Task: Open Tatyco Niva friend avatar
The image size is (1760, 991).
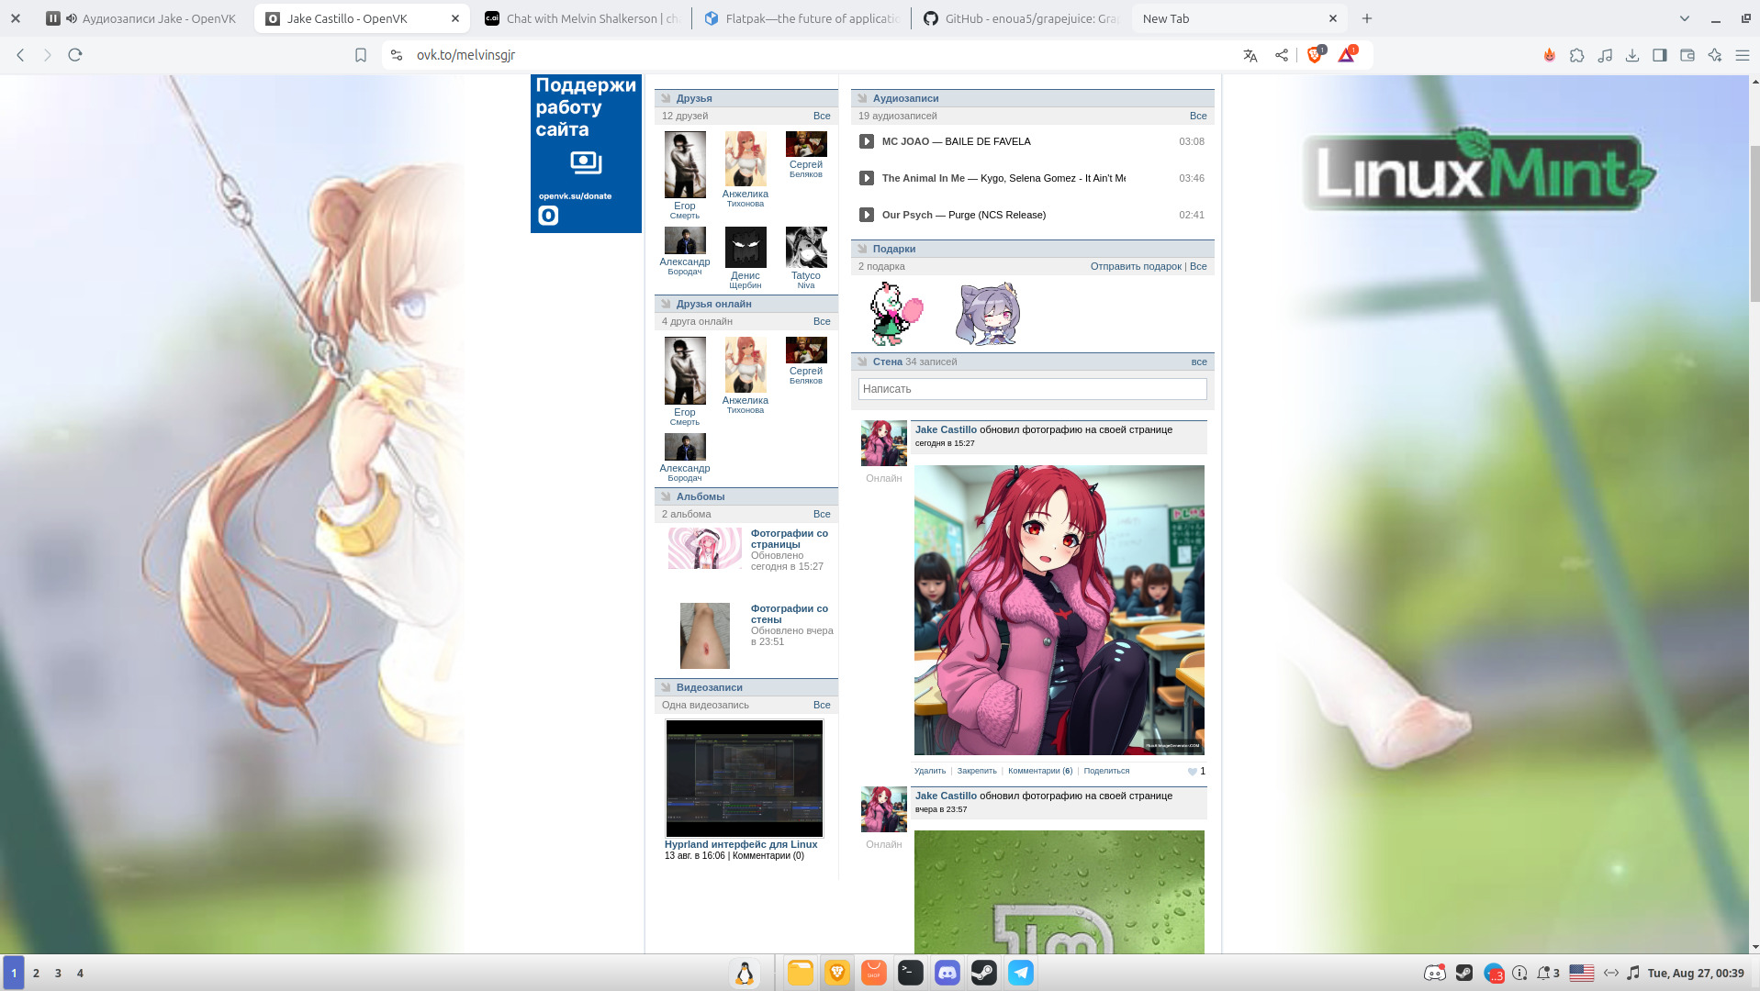Action: point(806,247)
